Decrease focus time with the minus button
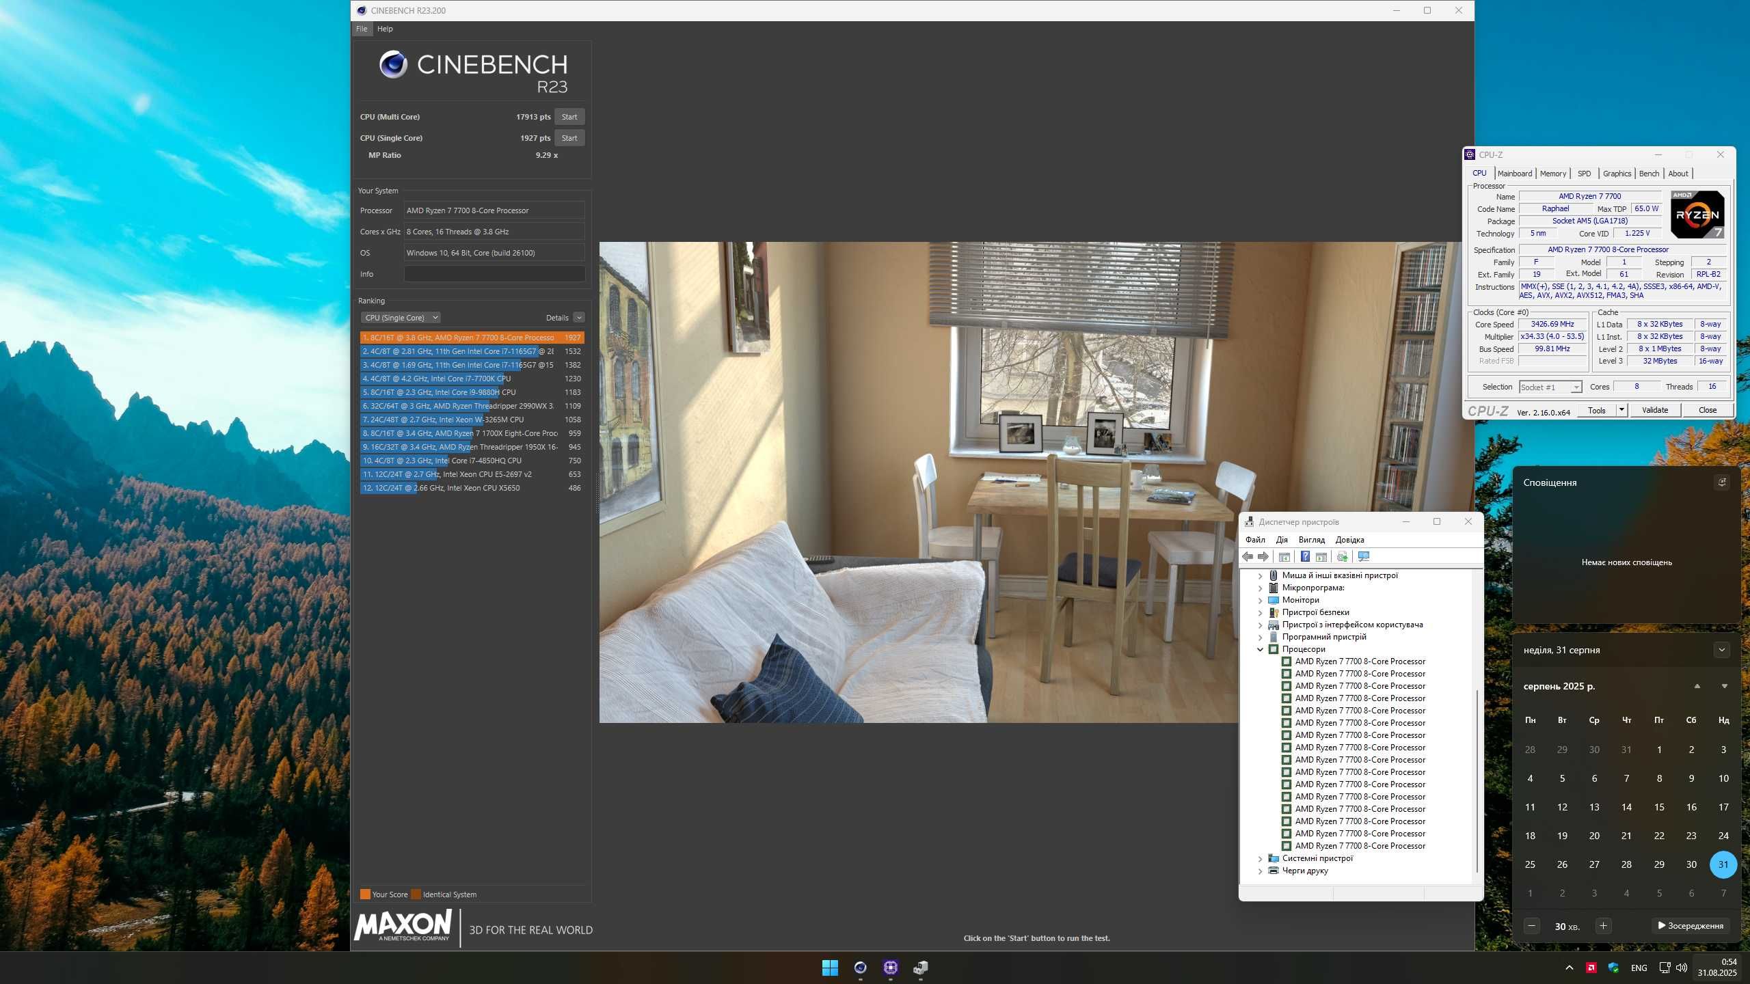Viewport: 1750px width, 984px height. tap(1532, 926)
